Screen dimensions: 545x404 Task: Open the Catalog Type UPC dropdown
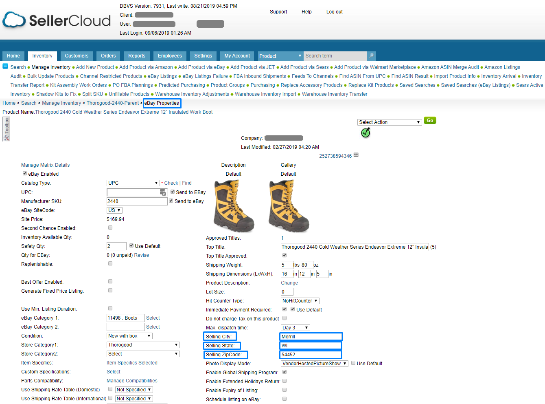133,183
